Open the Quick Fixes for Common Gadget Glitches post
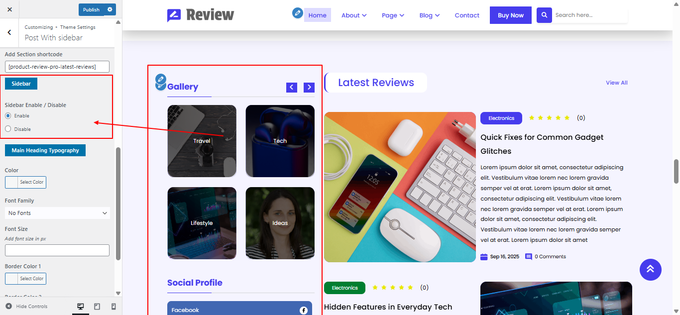 (x=542, y=144)
